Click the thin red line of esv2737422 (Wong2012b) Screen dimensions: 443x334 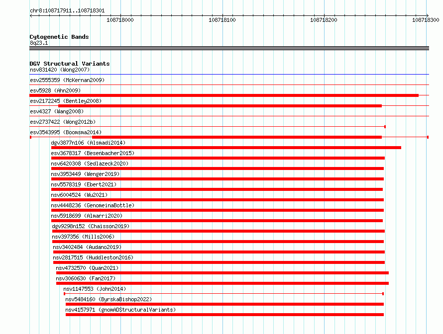[x=208, y=127]
